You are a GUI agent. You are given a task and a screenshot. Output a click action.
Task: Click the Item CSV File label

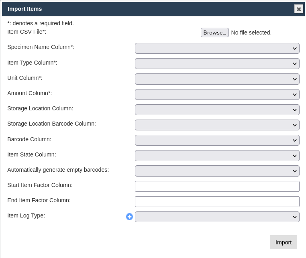coord(27,32)
